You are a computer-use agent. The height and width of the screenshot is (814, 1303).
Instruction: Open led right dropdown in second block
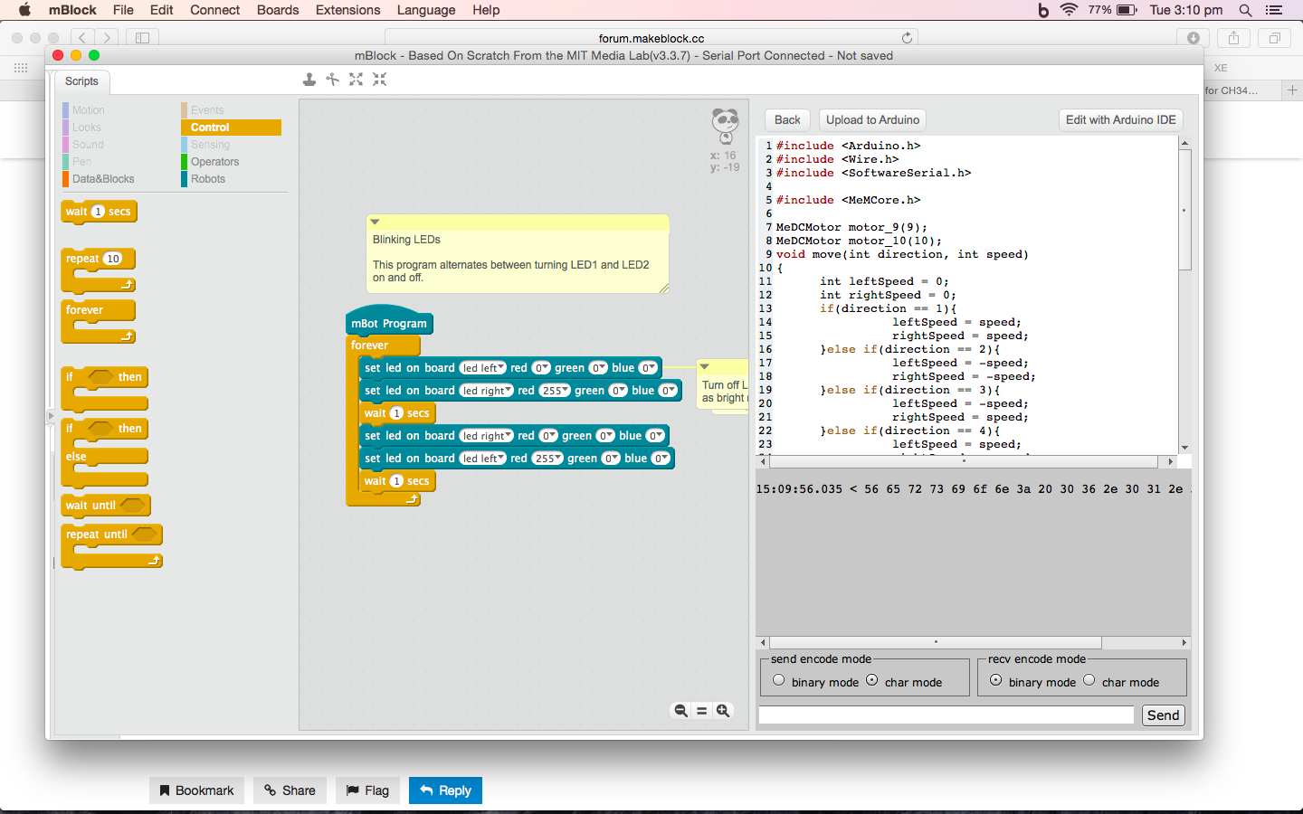tap(486, 391)
